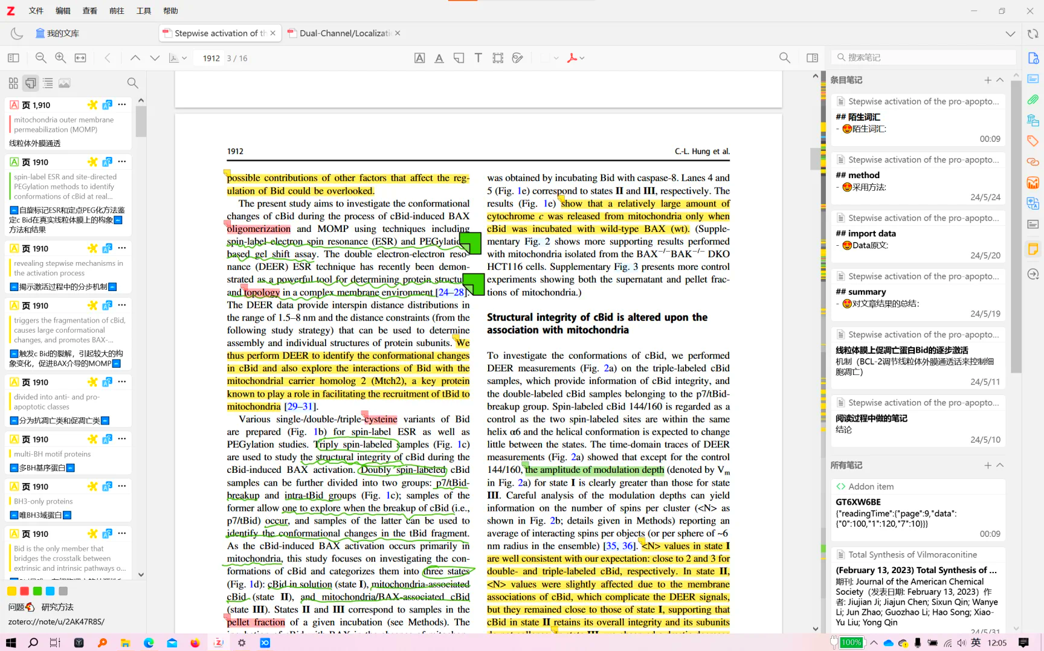
Task: Zoom in on the PDF
Action: point(60,58)
